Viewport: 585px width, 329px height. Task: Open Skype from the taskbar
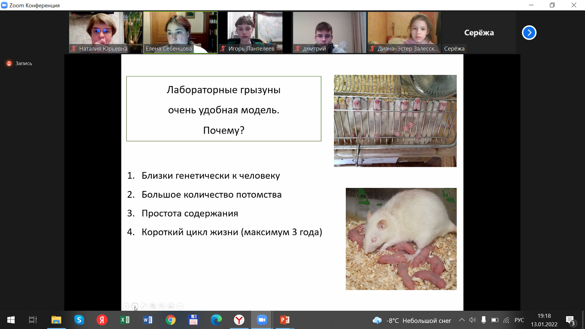tap(79, 320)
